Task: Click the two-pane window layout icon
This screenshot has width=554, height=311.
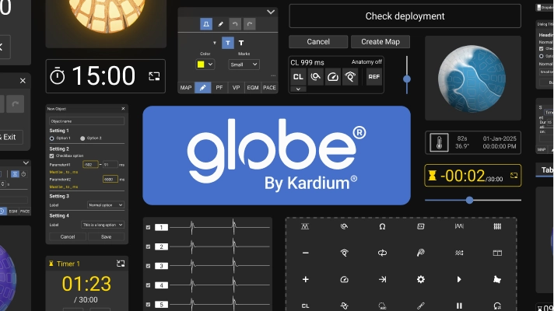Action: (x=497, y=253)
